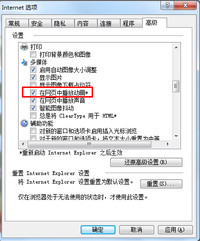Click the accessibility icon beside 辅助功能
200x241 pixels.
click(24, 123)
